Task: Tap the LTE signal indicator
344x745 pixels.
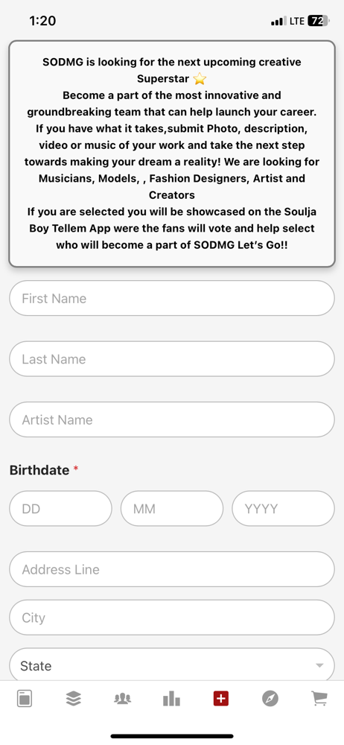Action: 296,21
